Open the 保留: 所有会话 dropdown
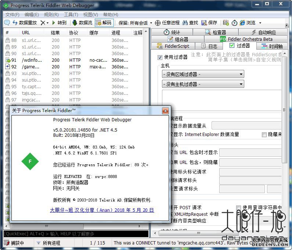Viewport: 292px width, 250px height. point(135,23)
